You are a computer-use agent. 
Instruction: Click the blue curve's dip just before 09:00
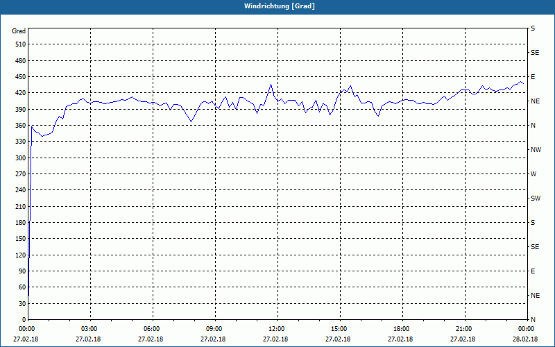click(191, 121)
